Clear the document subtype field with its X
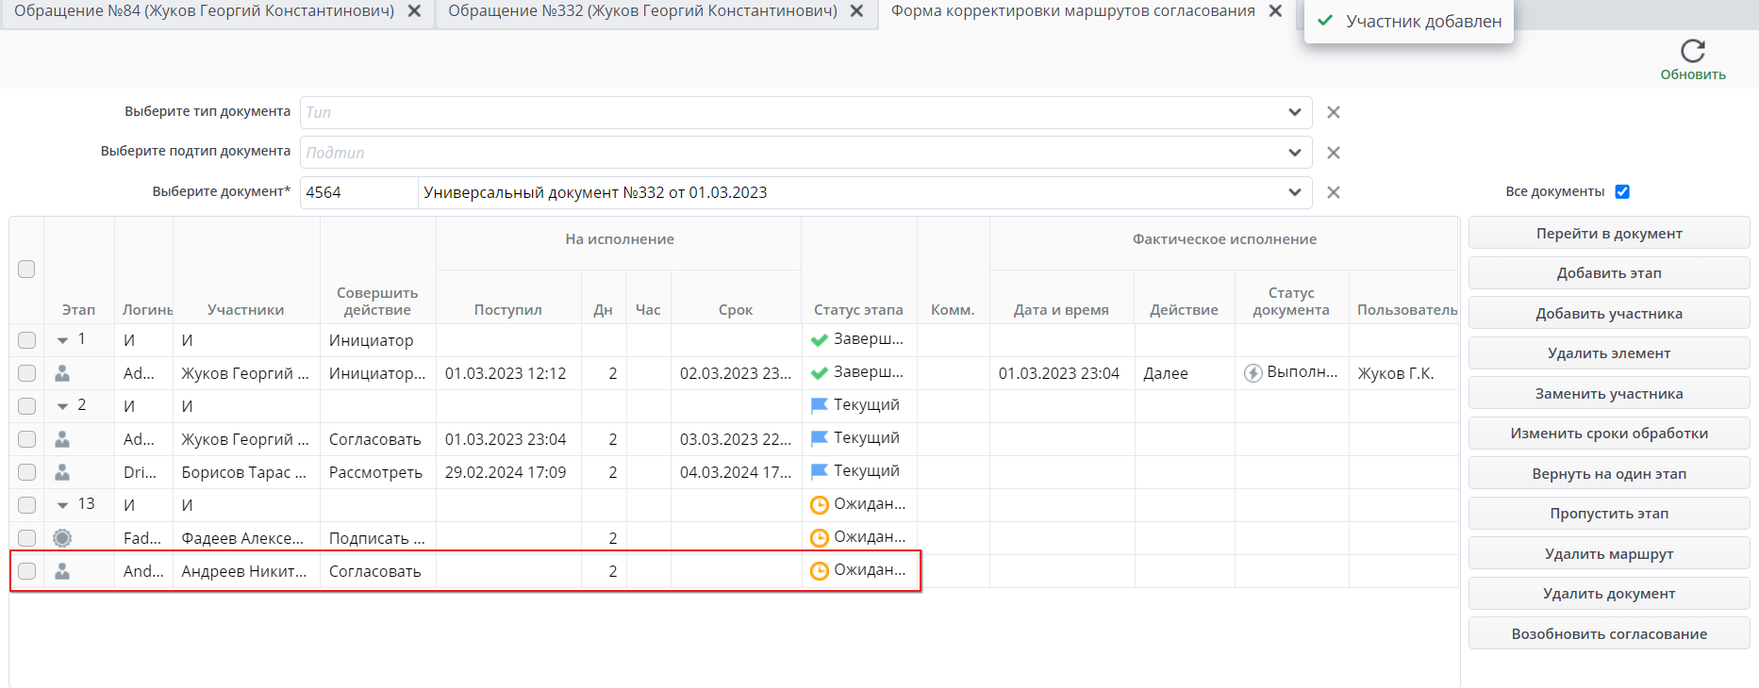This screenshot has width=1759, height=688. click(x=1334, y=153)
